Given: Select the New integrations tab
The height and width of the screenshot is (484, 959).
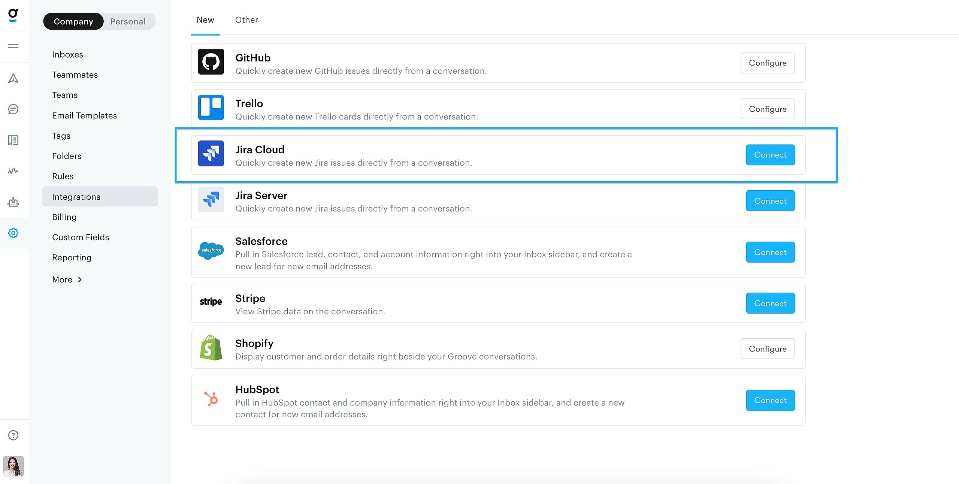Looking at the screenshot, I should 205,20.
